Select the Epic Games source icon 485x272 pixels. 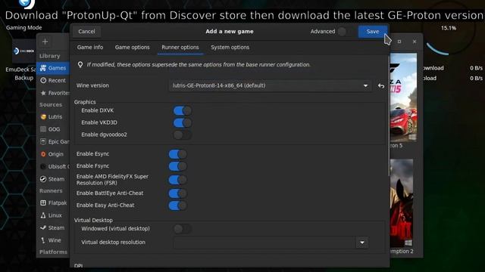point(43,141)
